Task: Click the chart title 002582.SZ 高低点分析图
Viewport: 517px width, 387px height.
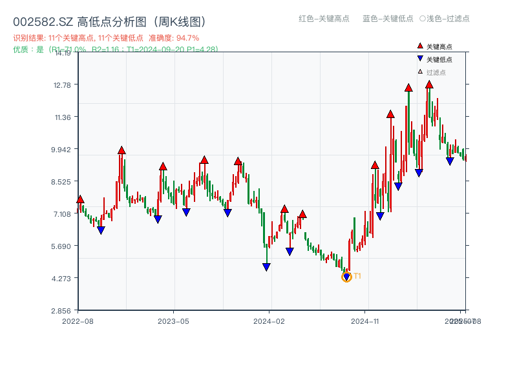Action: (110, 20)
